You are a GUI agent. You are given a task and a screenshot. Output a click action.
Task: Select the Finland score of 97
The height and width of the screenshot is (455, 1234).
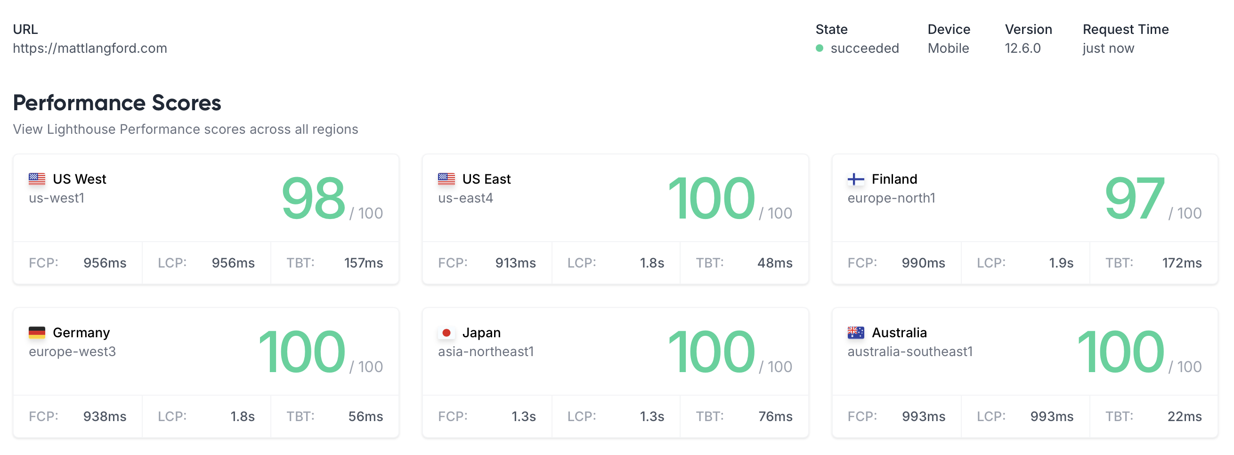(x=1133, y=198)
